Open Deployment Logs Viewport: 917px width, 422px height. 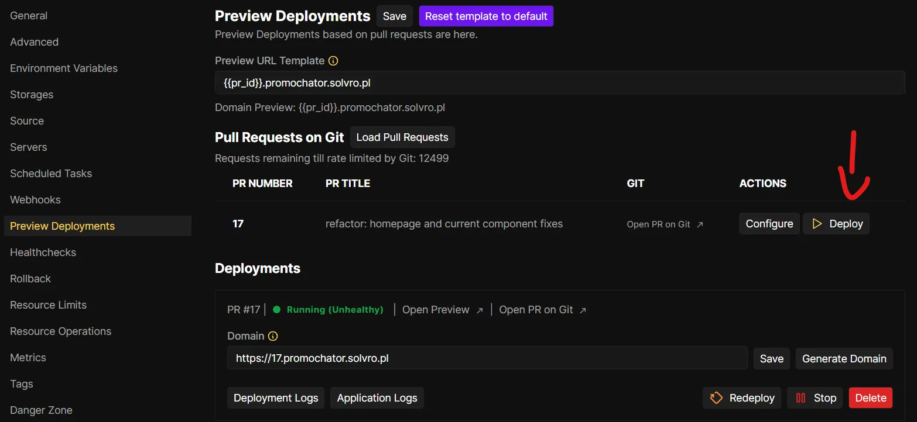coord(276,398)
